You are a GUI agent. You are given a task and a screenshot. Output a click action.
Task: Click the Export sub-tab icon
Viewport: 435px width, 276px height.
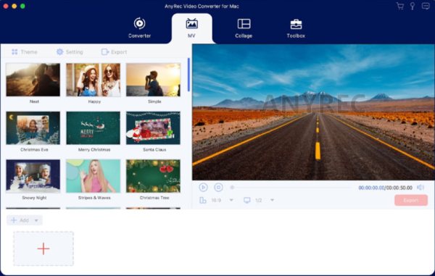point(105,52)
